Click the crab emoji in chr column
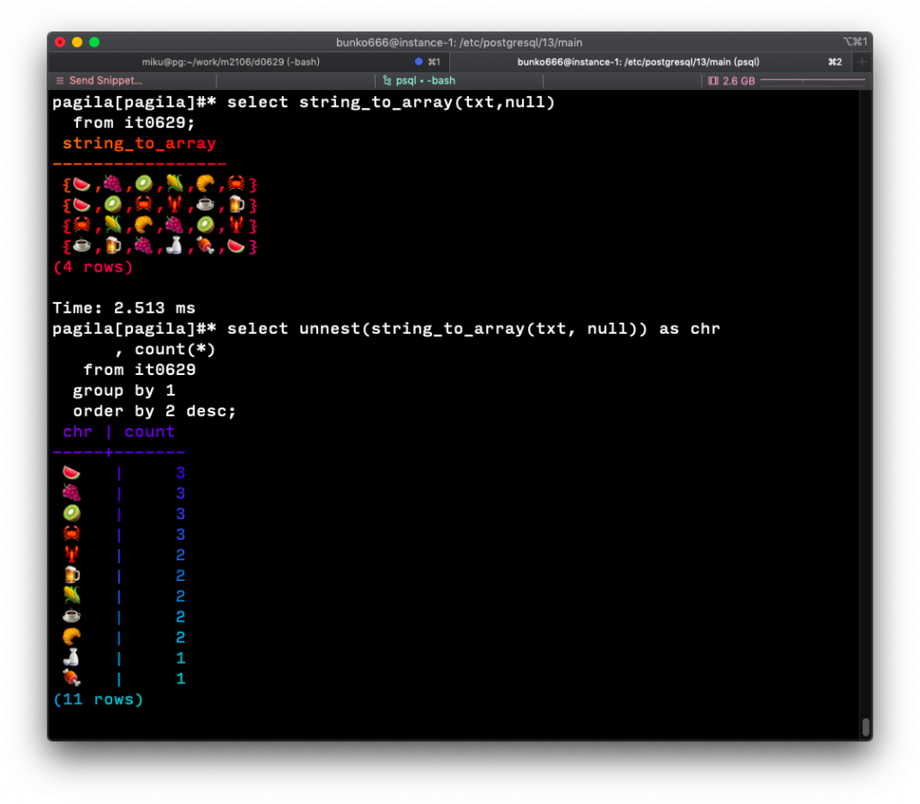 pos(72,534)
